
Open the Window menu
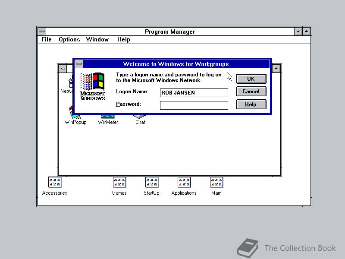97,39
